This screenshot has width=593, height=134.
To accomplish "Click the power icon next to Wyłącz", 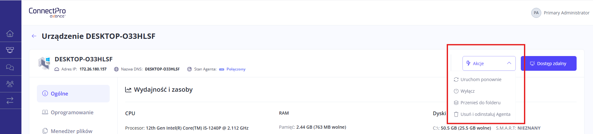I will (456, 91).
